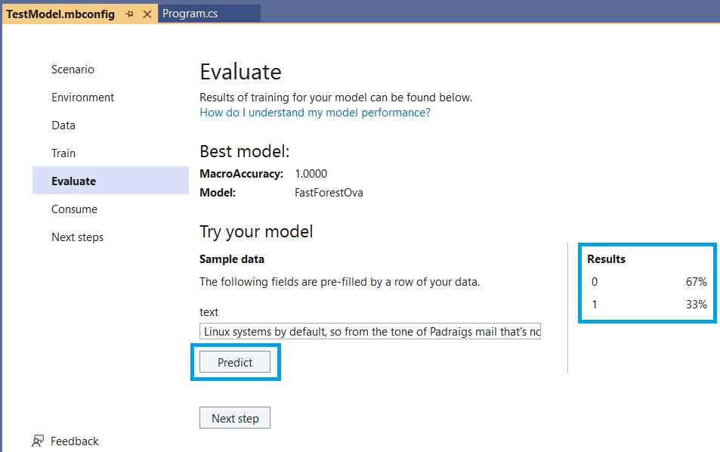Navigate to the Train step
The height and width of the screenshot is (452, 720).
coord(63,153)
